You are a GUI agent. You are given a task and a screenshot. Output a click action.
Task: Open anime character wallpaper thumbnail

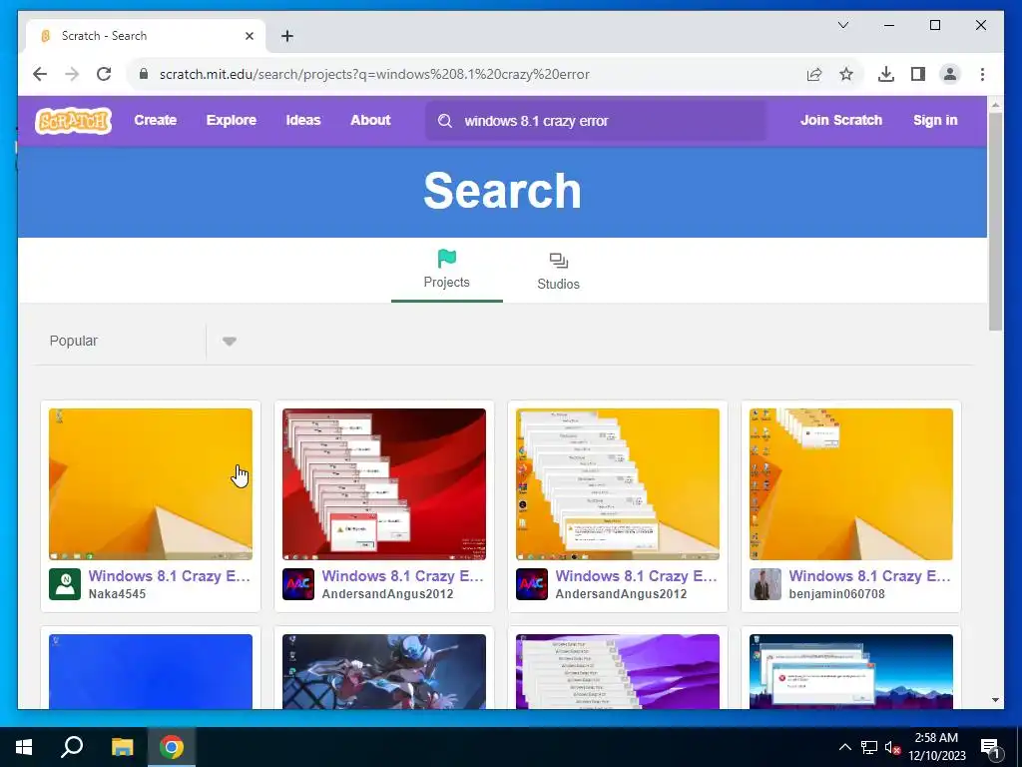(384, 672)
